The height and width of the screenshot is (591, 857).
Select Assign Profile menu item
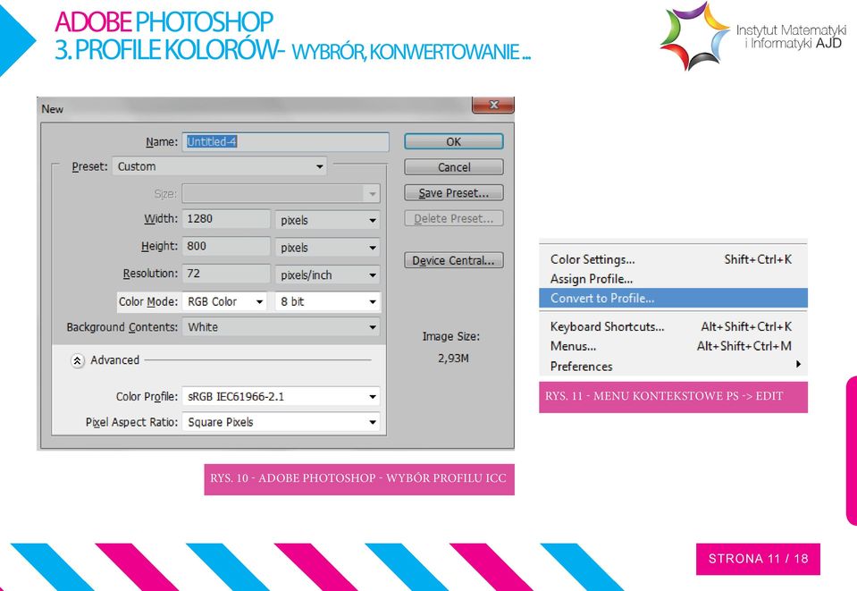[x=673, y=279]
